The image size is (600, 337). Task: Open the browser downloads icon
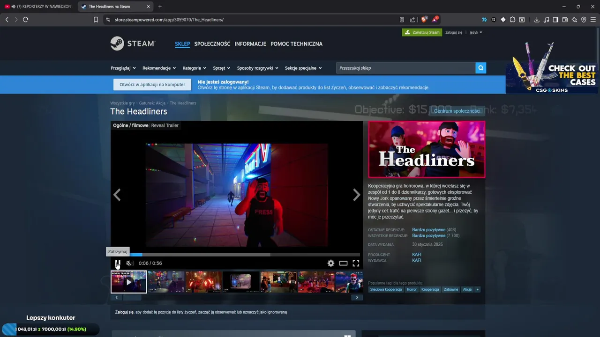click(537, 20)
